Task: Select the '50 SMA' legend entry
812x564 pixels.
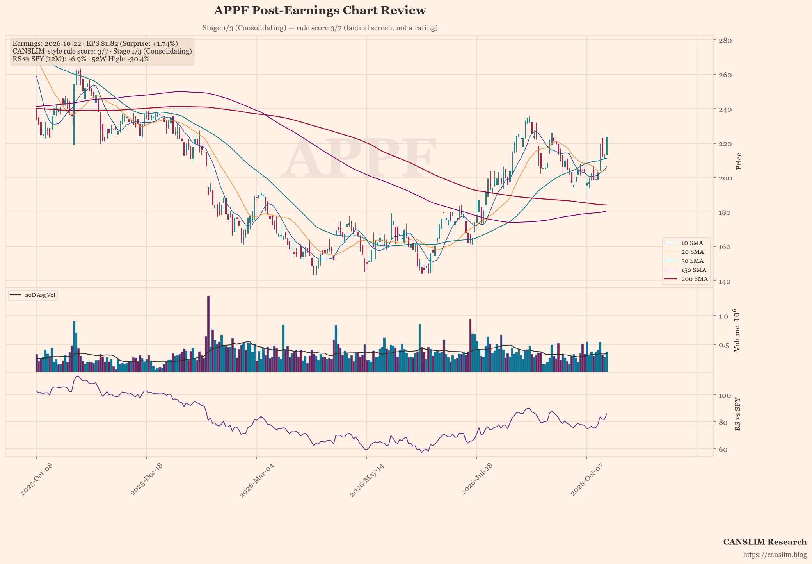Action: point(686,261)
